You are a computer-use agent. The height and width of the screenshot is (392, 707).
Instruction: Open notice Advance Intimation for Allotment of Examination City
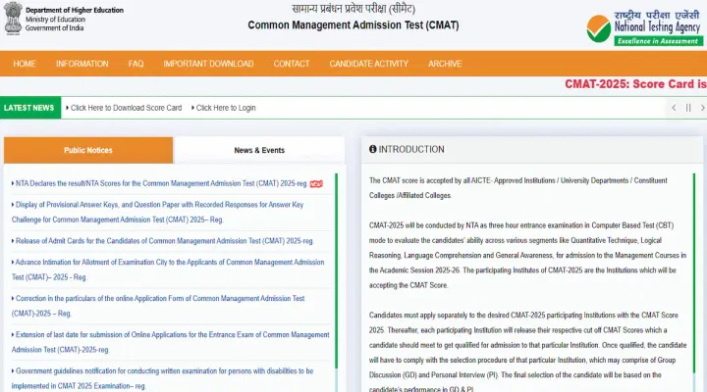point(168,269)
